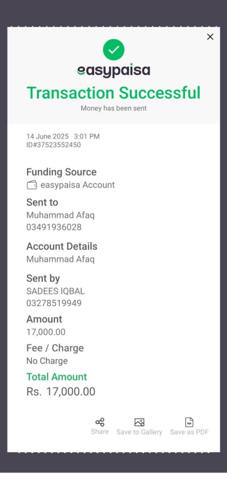
Task: Tap the Muhammad Afaq name under Sent to
Action: pos(61,215)
